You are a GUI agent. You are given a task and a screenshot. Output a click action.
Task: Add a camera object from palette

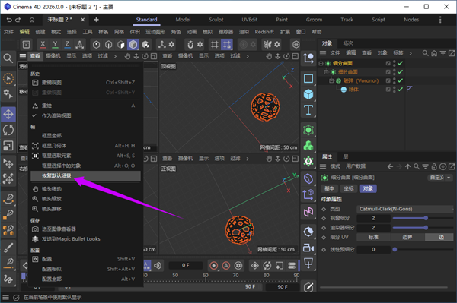(x=308, y=248)
